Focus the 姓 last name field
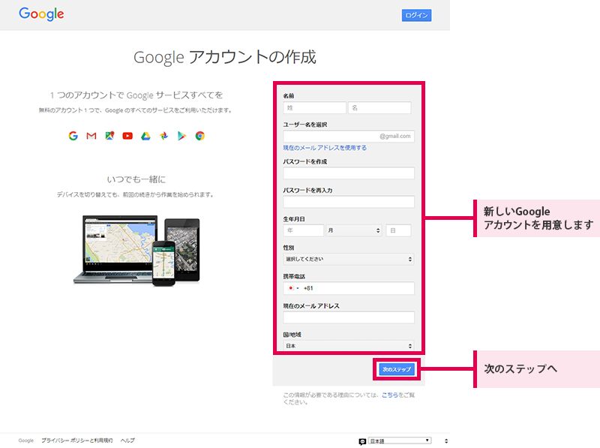The width and height of the screenshot is (600, 448). coord(314,107)
